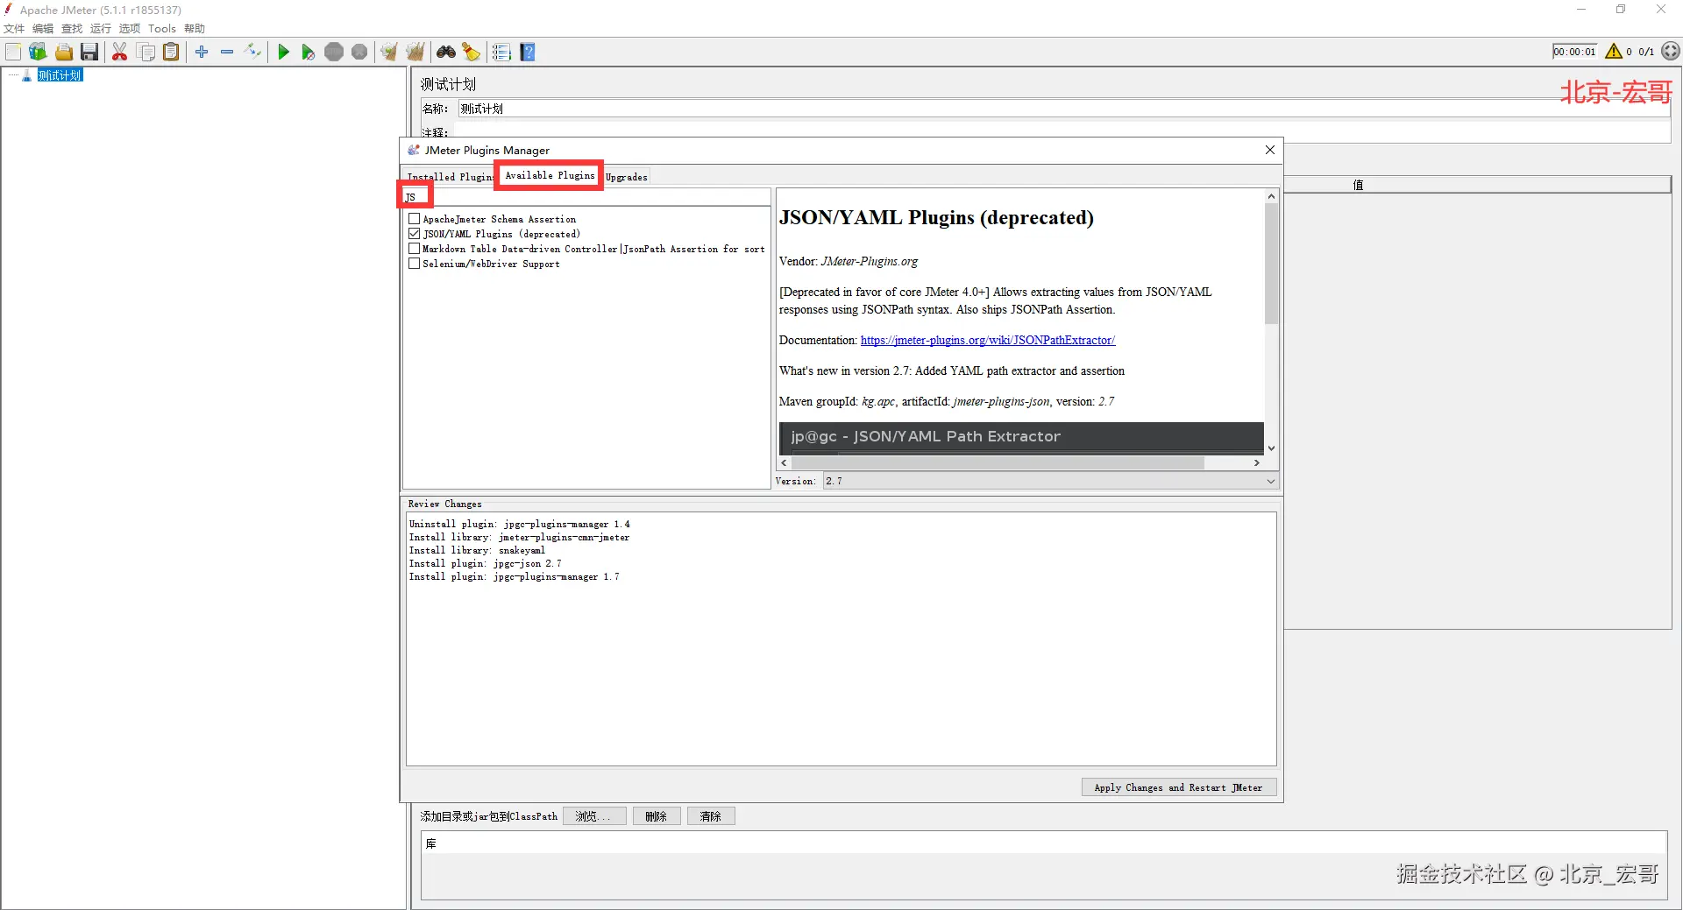Click the JMeter feather logo in title bar
The width and height of the screenshot is (1683, 910).
click(9, 10)
